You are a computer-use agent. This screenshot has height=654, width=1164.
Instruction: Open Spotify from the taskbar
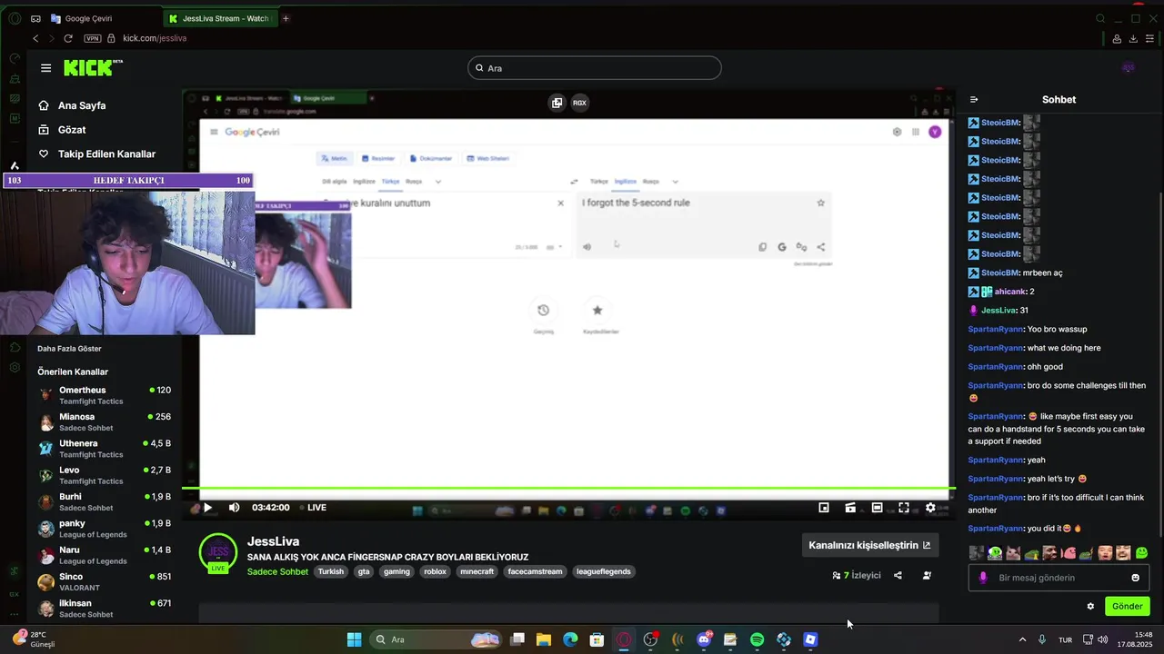pyautogui.click(x=757, y=639)
